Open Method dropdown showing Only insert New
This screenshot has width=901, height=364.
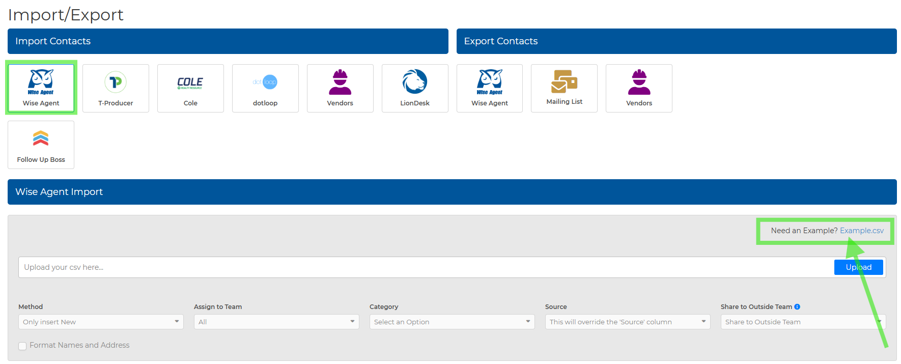click(101, 322)
